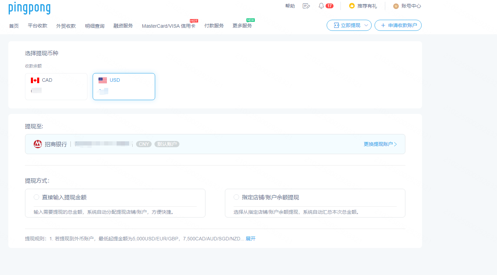Select the USD currency card
Viewport: 497px width, 275px height.
pos(124,87)
